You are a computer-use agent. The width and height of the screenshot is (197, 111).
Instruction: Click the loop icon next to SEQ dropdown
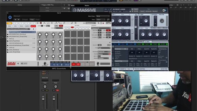pyautogui.click(x=98, y=23)
